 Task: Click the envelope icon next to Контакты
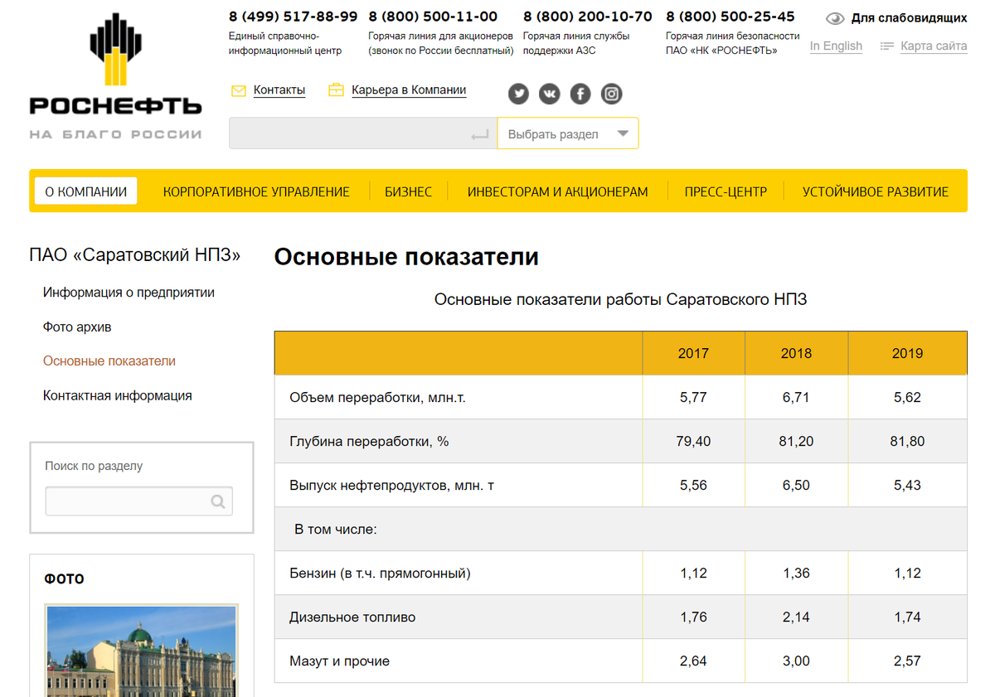tap(239, 90)
